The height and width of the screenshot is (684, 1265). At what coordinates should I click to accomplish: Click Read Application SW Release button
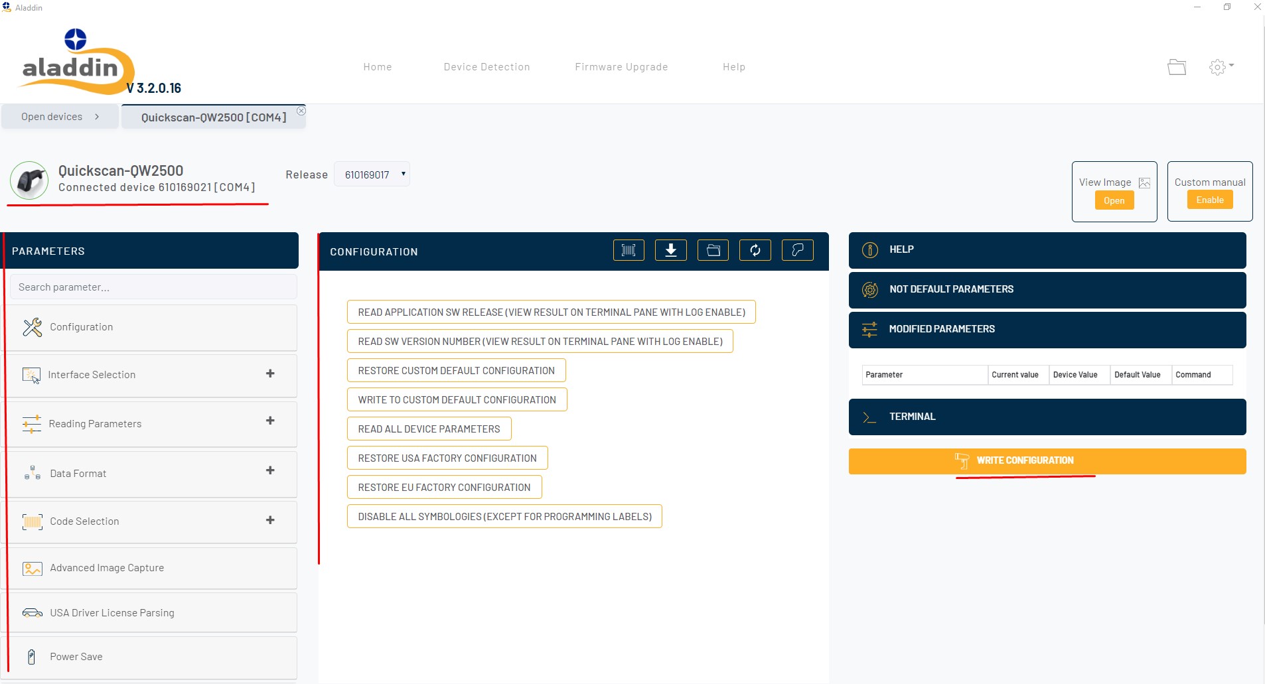click(x=552, y=312)
